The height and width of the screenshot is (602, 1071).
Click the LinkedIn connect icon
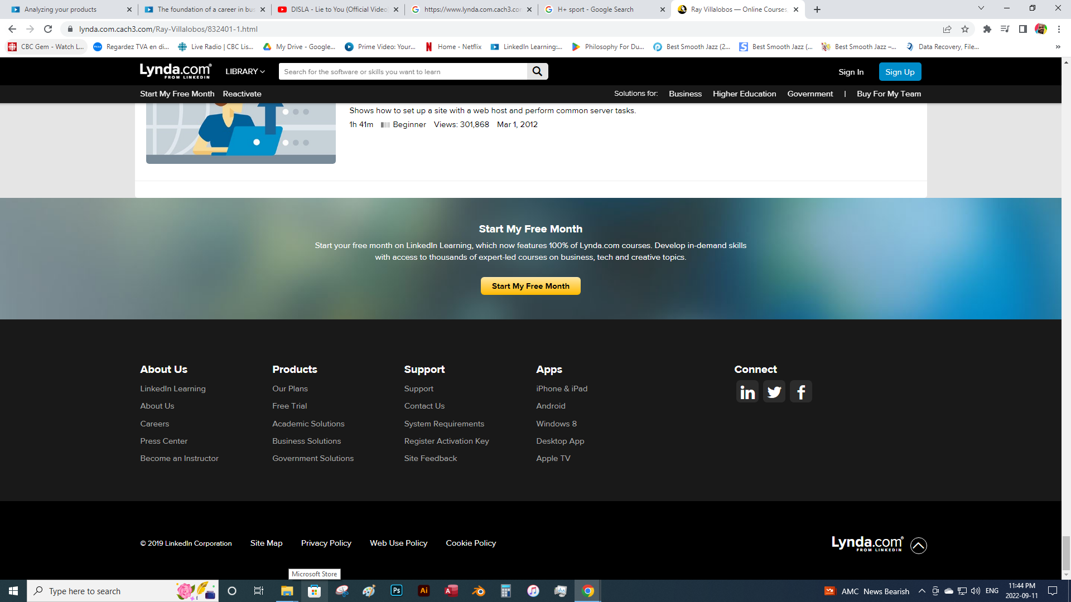747,392
